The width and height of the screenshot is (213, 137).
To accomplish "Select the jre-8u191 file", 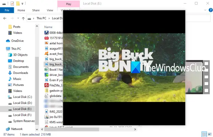I will 54,117.
